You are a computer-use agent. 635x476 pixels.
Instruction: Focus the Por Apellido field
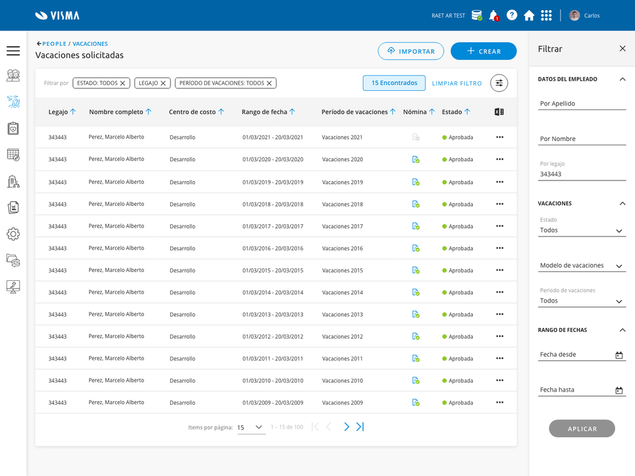click(582, 104)
